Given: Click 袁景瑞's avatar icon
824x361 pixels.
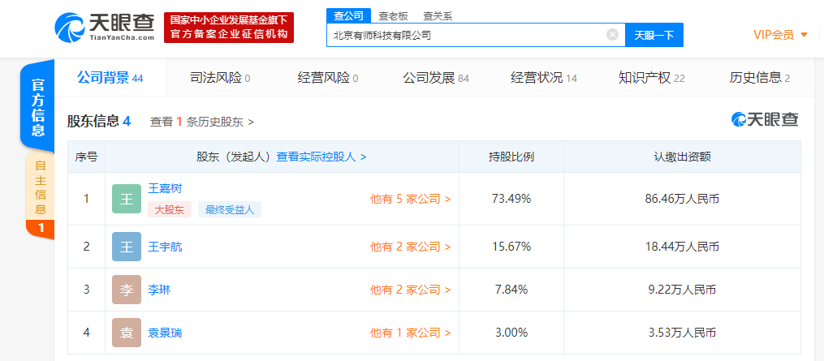Looking at the screenshot, I should tap(127, 333).
